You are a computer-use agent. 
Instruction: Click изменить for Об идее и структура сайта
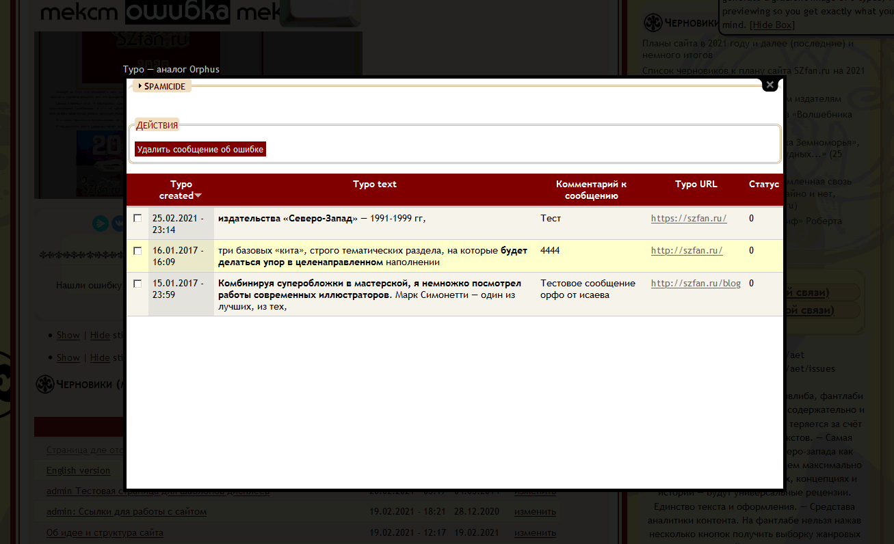tap(535, 532)
